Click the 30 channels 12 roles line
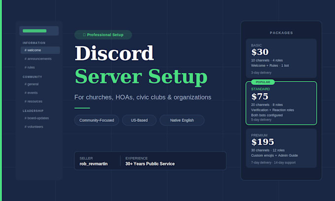 (x=268, y=150)
